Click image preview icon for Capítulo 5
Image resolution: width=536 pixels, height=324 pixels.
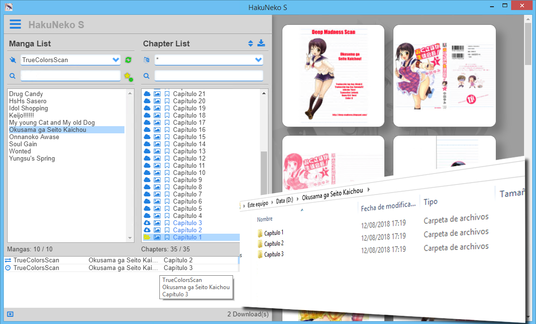coord(157,209)
